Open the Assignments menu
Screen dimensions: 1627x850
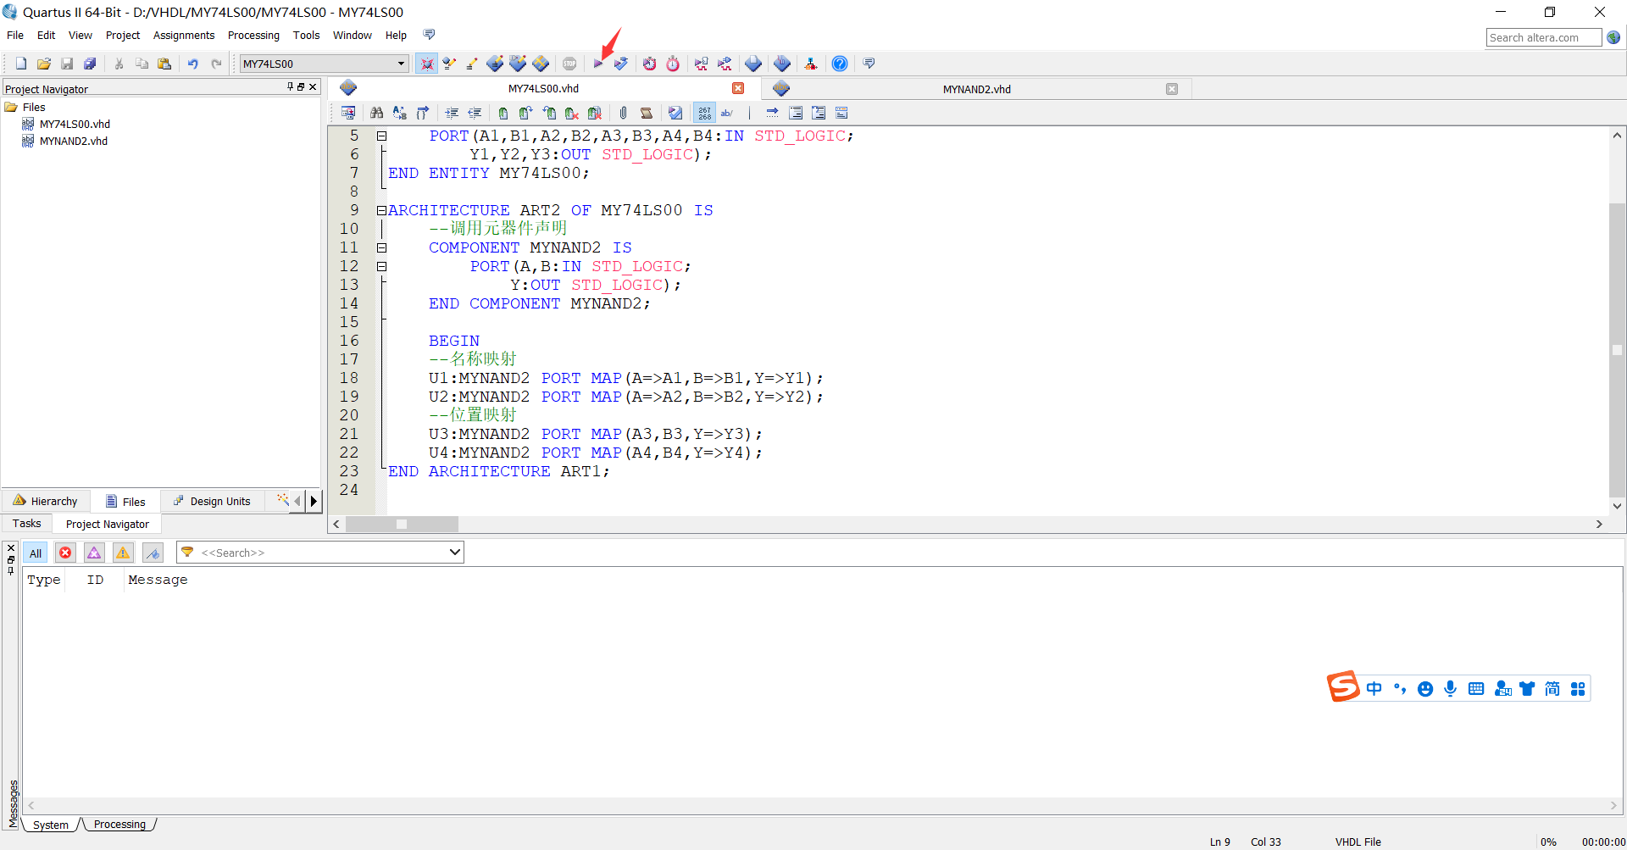click(184, 36)
